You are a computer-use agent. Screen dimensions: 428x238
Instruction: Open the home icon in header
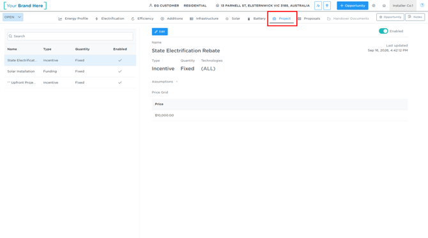click(x=384, y=6)
